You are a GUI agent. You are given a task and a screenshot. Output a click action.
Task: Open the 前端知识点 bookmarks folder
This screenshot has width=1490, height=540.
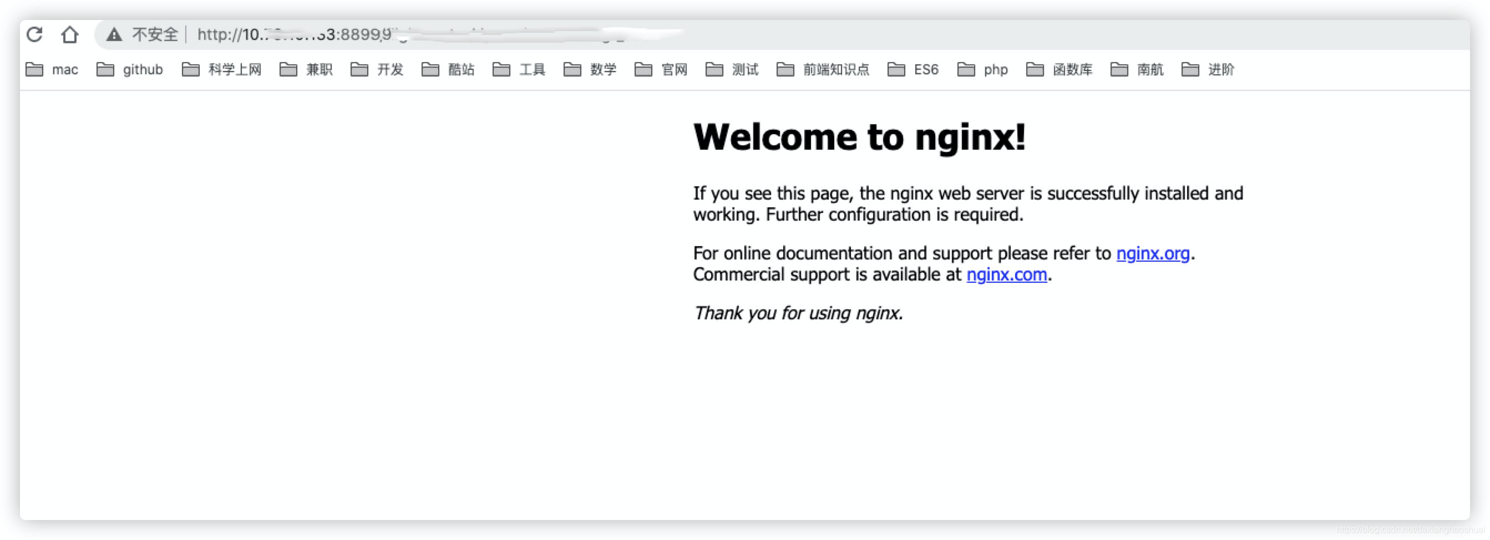point(823,69)
